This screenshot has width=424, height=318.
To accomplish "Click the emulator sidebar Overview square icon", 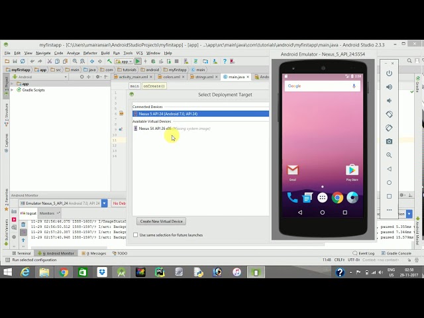I will pyautogui.click(x=389, y=196).
